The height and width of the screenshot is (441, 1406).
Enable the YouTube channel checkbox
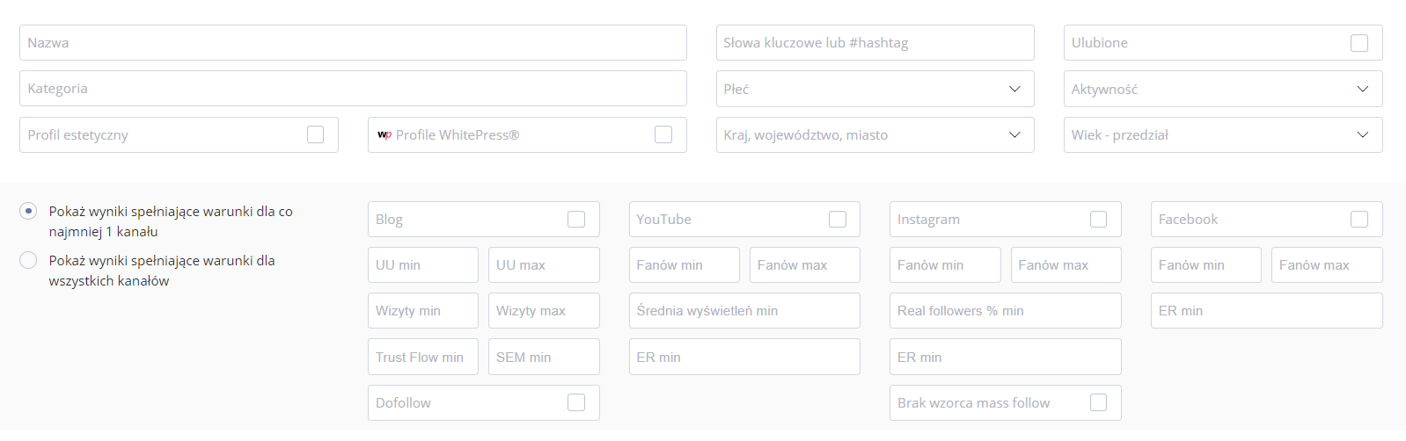[838, 219]
